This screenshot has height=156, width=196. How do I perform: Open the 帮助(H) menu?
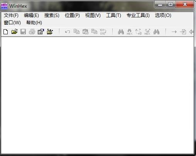click(x=34, y=23)
